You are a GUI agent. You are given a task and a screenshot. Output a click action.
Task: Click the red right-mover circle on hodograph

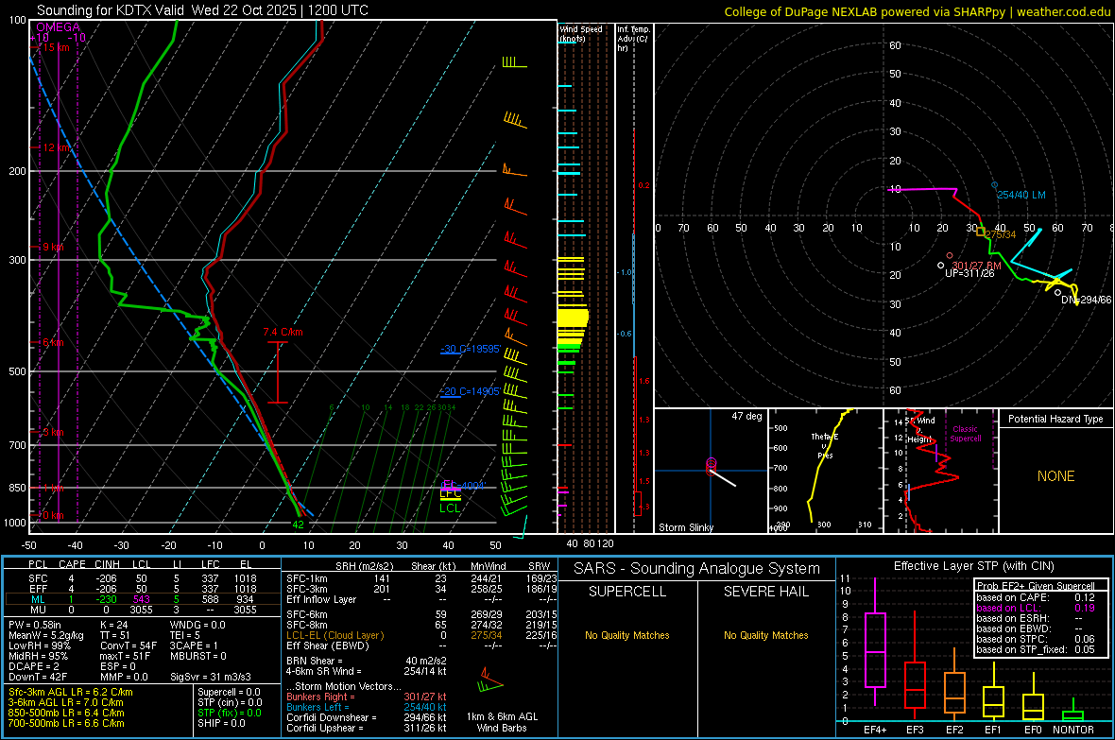[x=950, y=255]
